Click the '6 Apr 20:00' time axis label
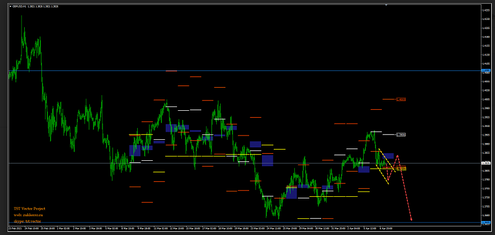The width and height of the screenshot is (495, 235). click(386, 228)
